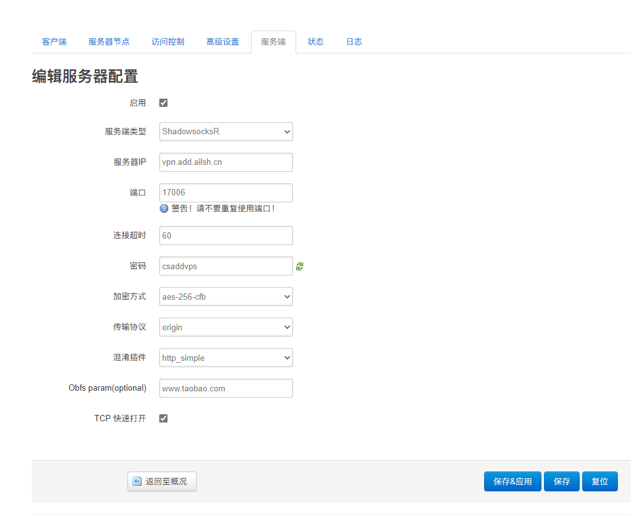Click the 保存 button
The height and width of the screenshot is (518, 644).
(561, 482)
